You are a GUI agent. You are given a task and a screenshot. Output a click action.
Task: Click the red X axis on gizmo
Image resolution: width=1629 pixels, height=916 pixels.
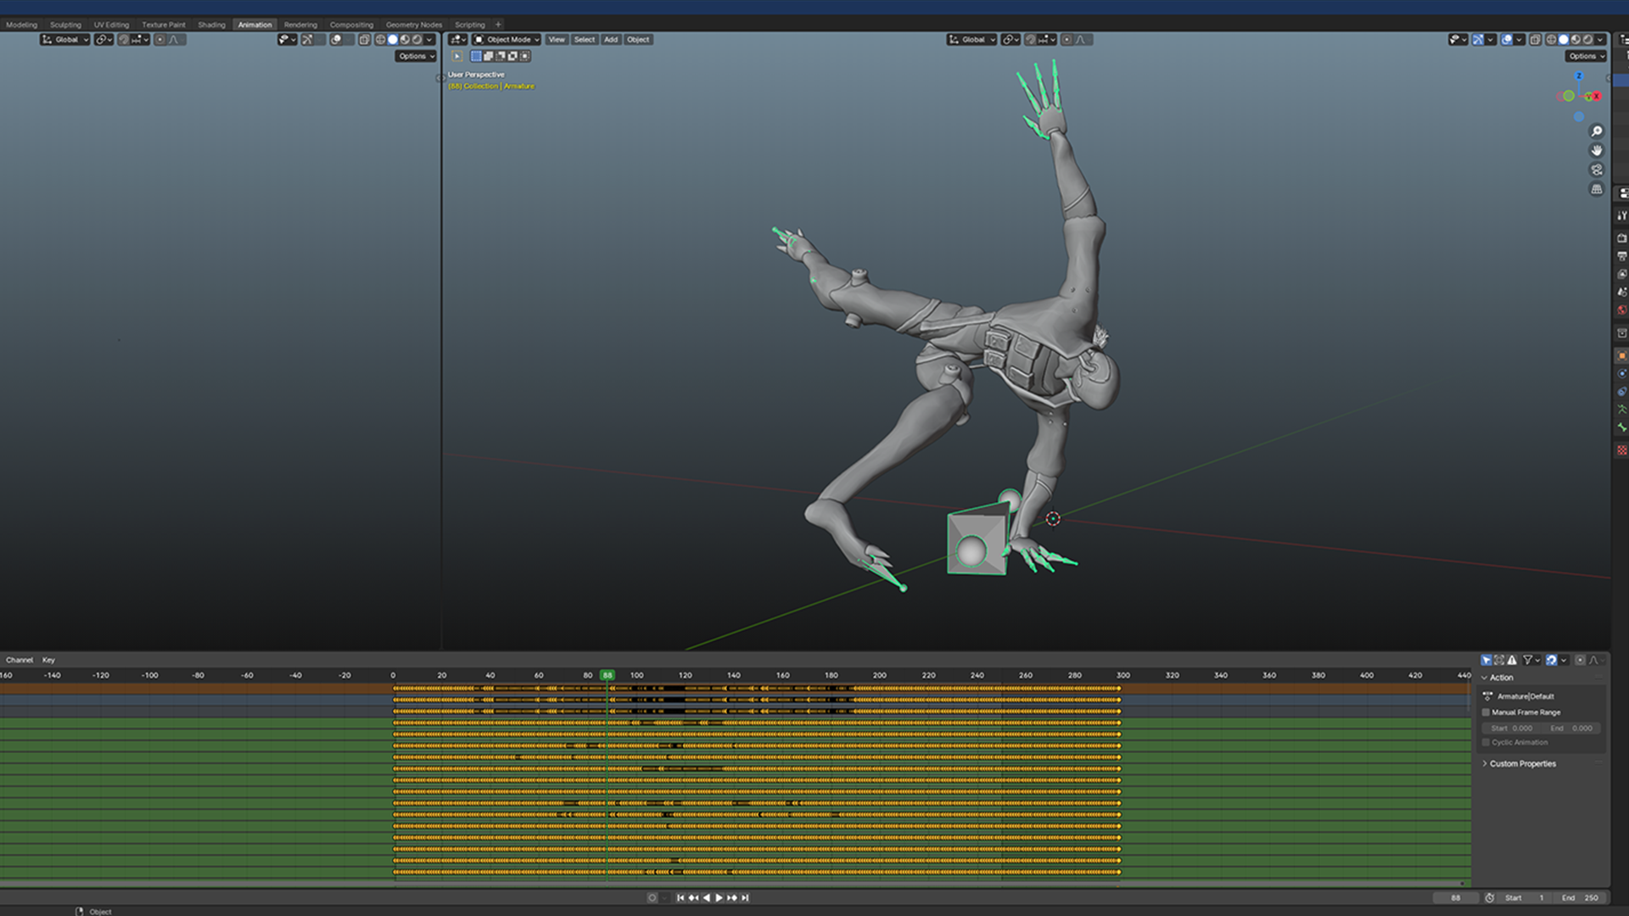[x=1597, y=97]
